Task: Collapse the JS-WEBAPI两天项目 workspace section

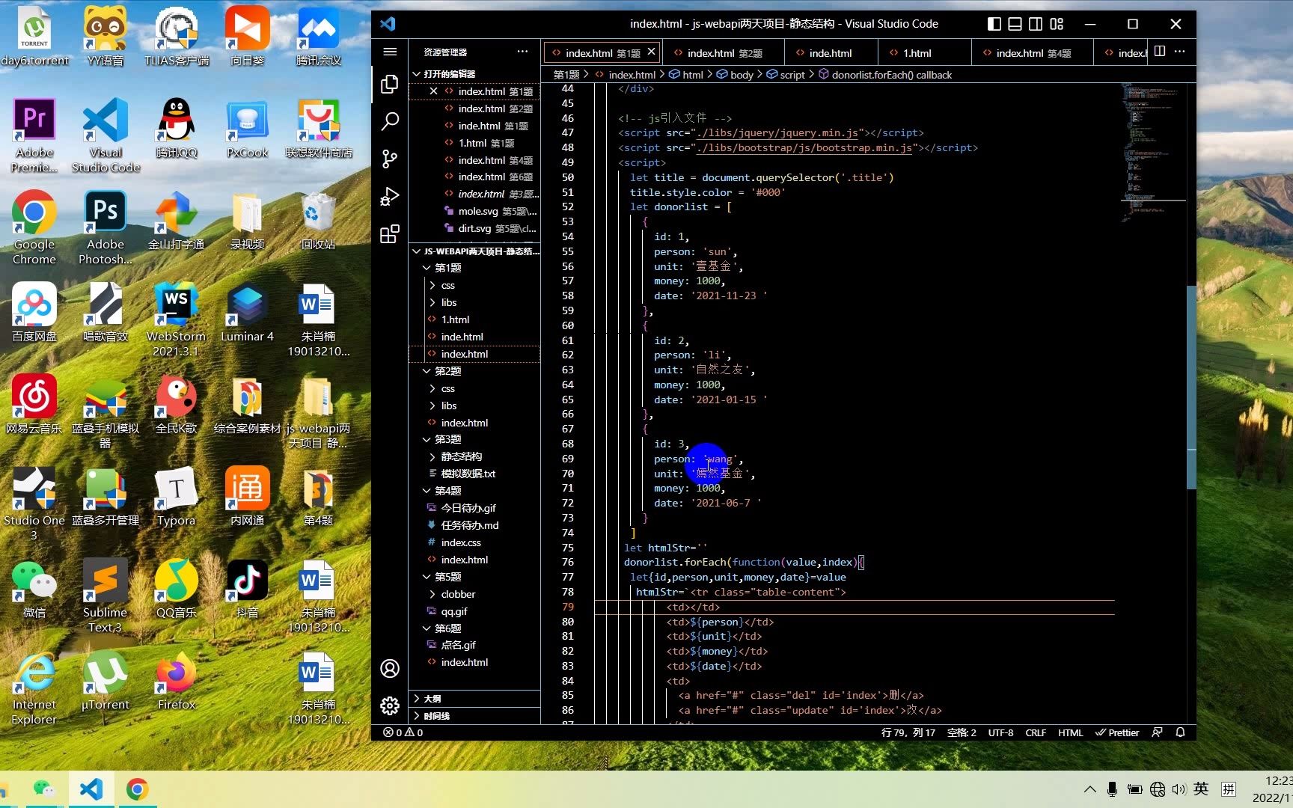Action: (474, 251)
